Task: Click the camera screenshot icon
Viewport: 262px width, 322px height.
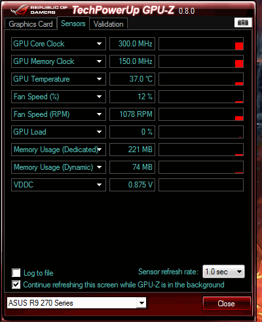Action: (243, 22)
